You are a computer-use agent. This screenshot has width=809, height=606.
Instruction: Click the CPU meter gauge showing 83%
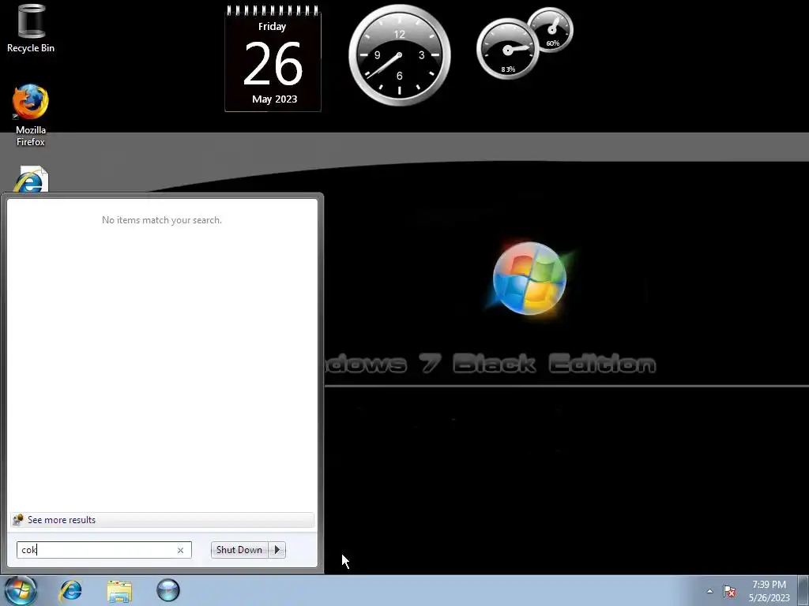[x=508, y=49]
